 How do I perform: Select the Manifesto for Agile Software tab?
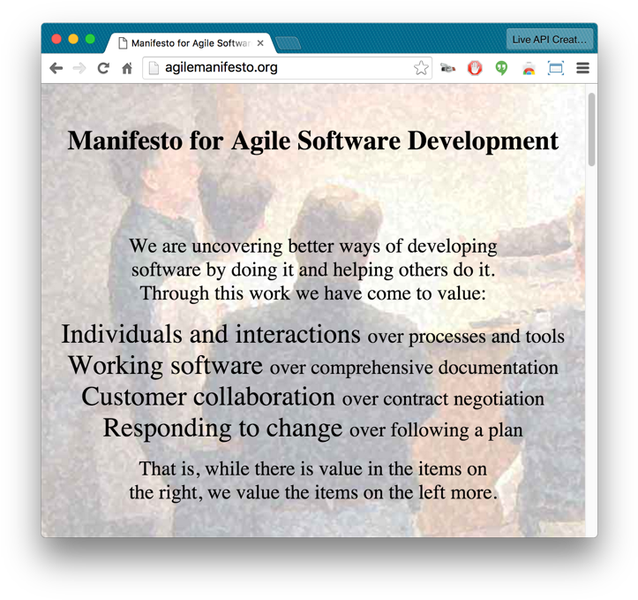click(191, 42)
